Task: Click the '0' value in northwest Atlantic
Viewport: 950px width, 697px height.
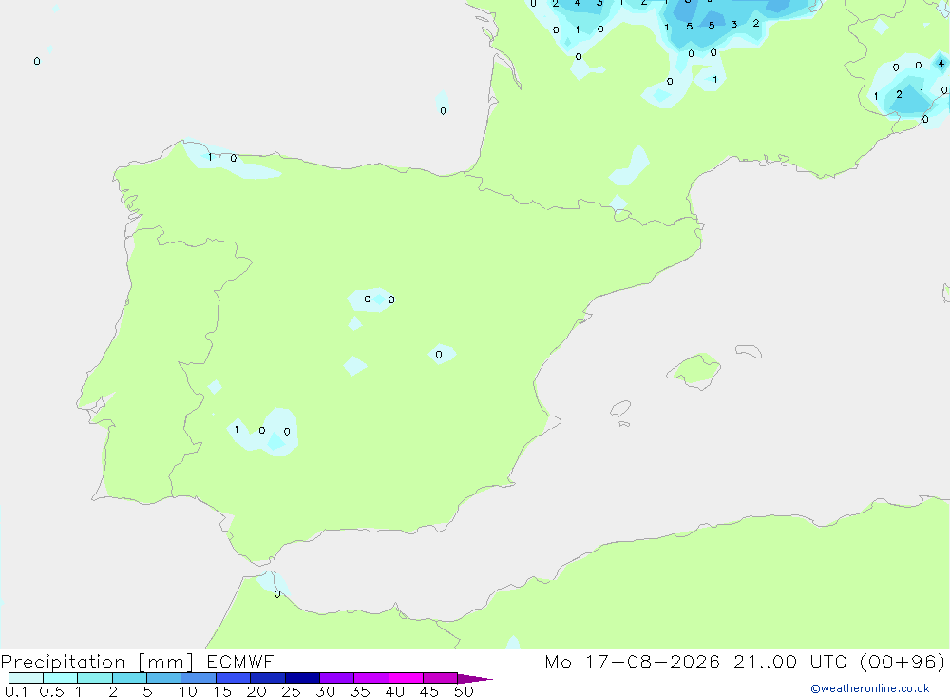Action: (37, 61)
